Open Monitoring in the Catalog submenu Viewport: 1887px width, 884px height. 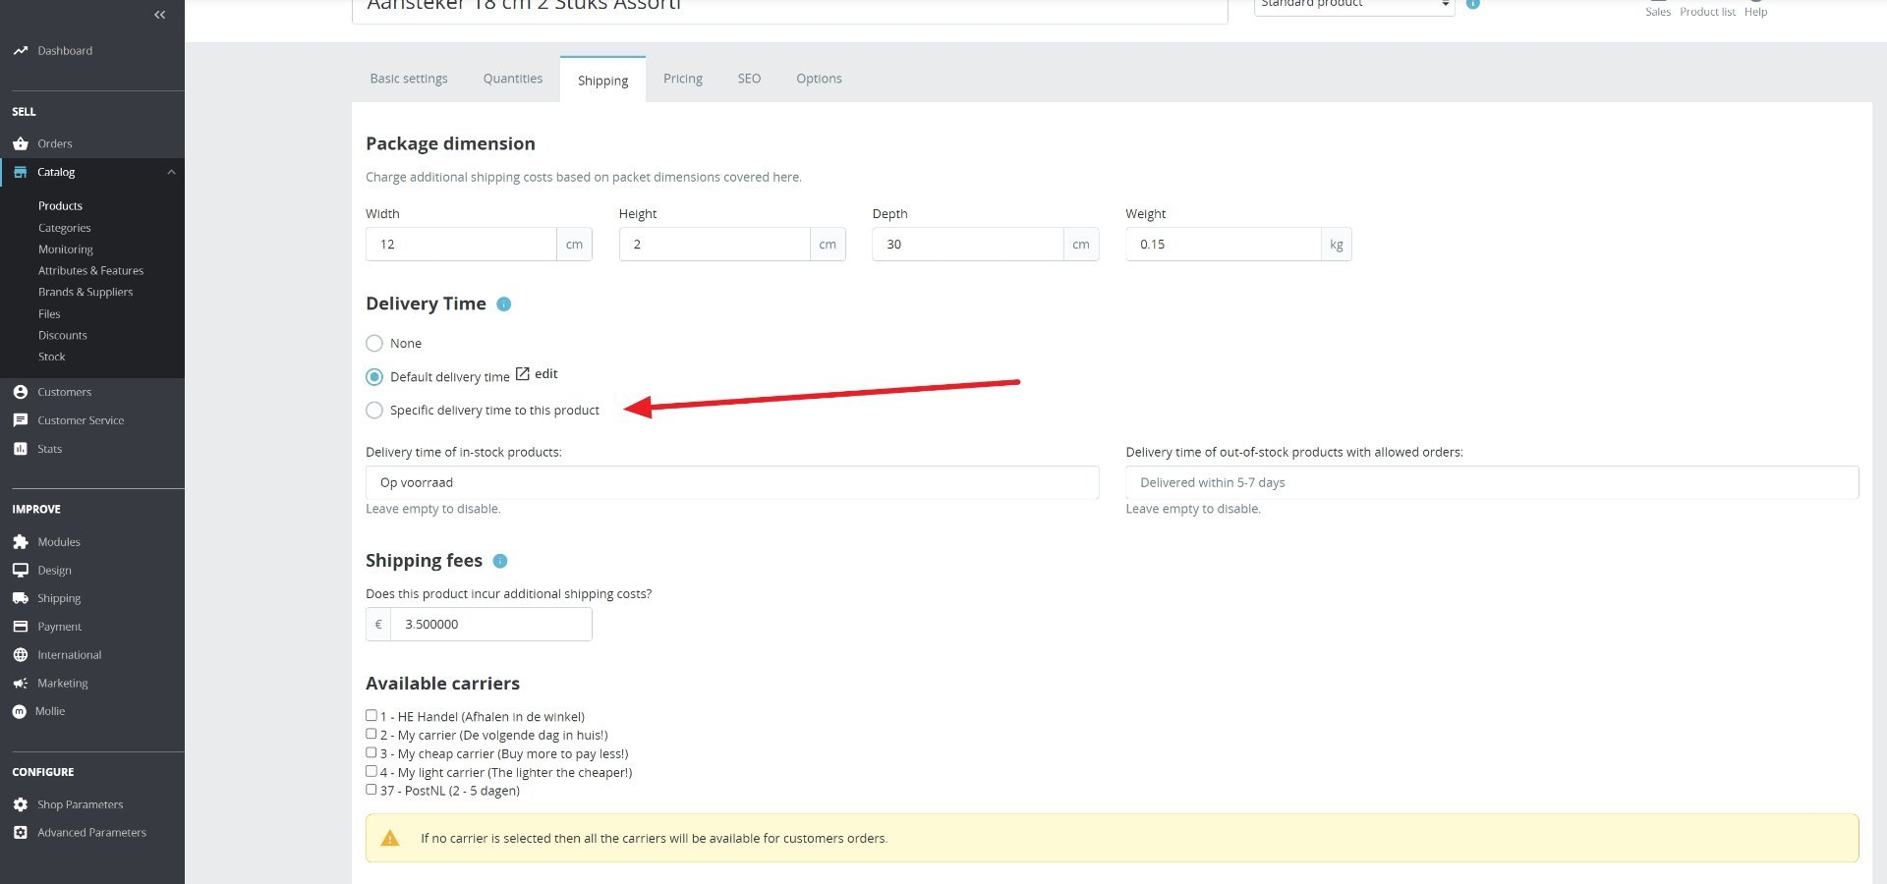point(66,249)
